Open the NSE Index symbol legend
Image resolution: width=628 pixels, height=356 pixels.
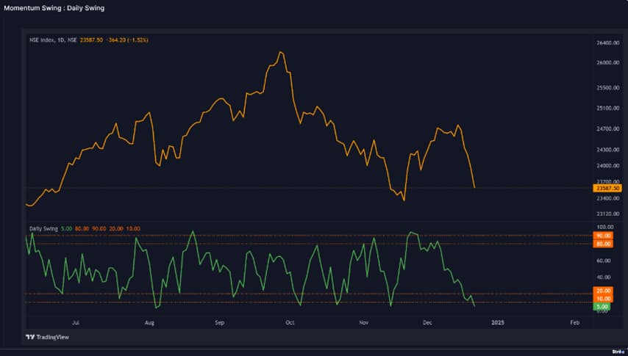coord(51,40)
